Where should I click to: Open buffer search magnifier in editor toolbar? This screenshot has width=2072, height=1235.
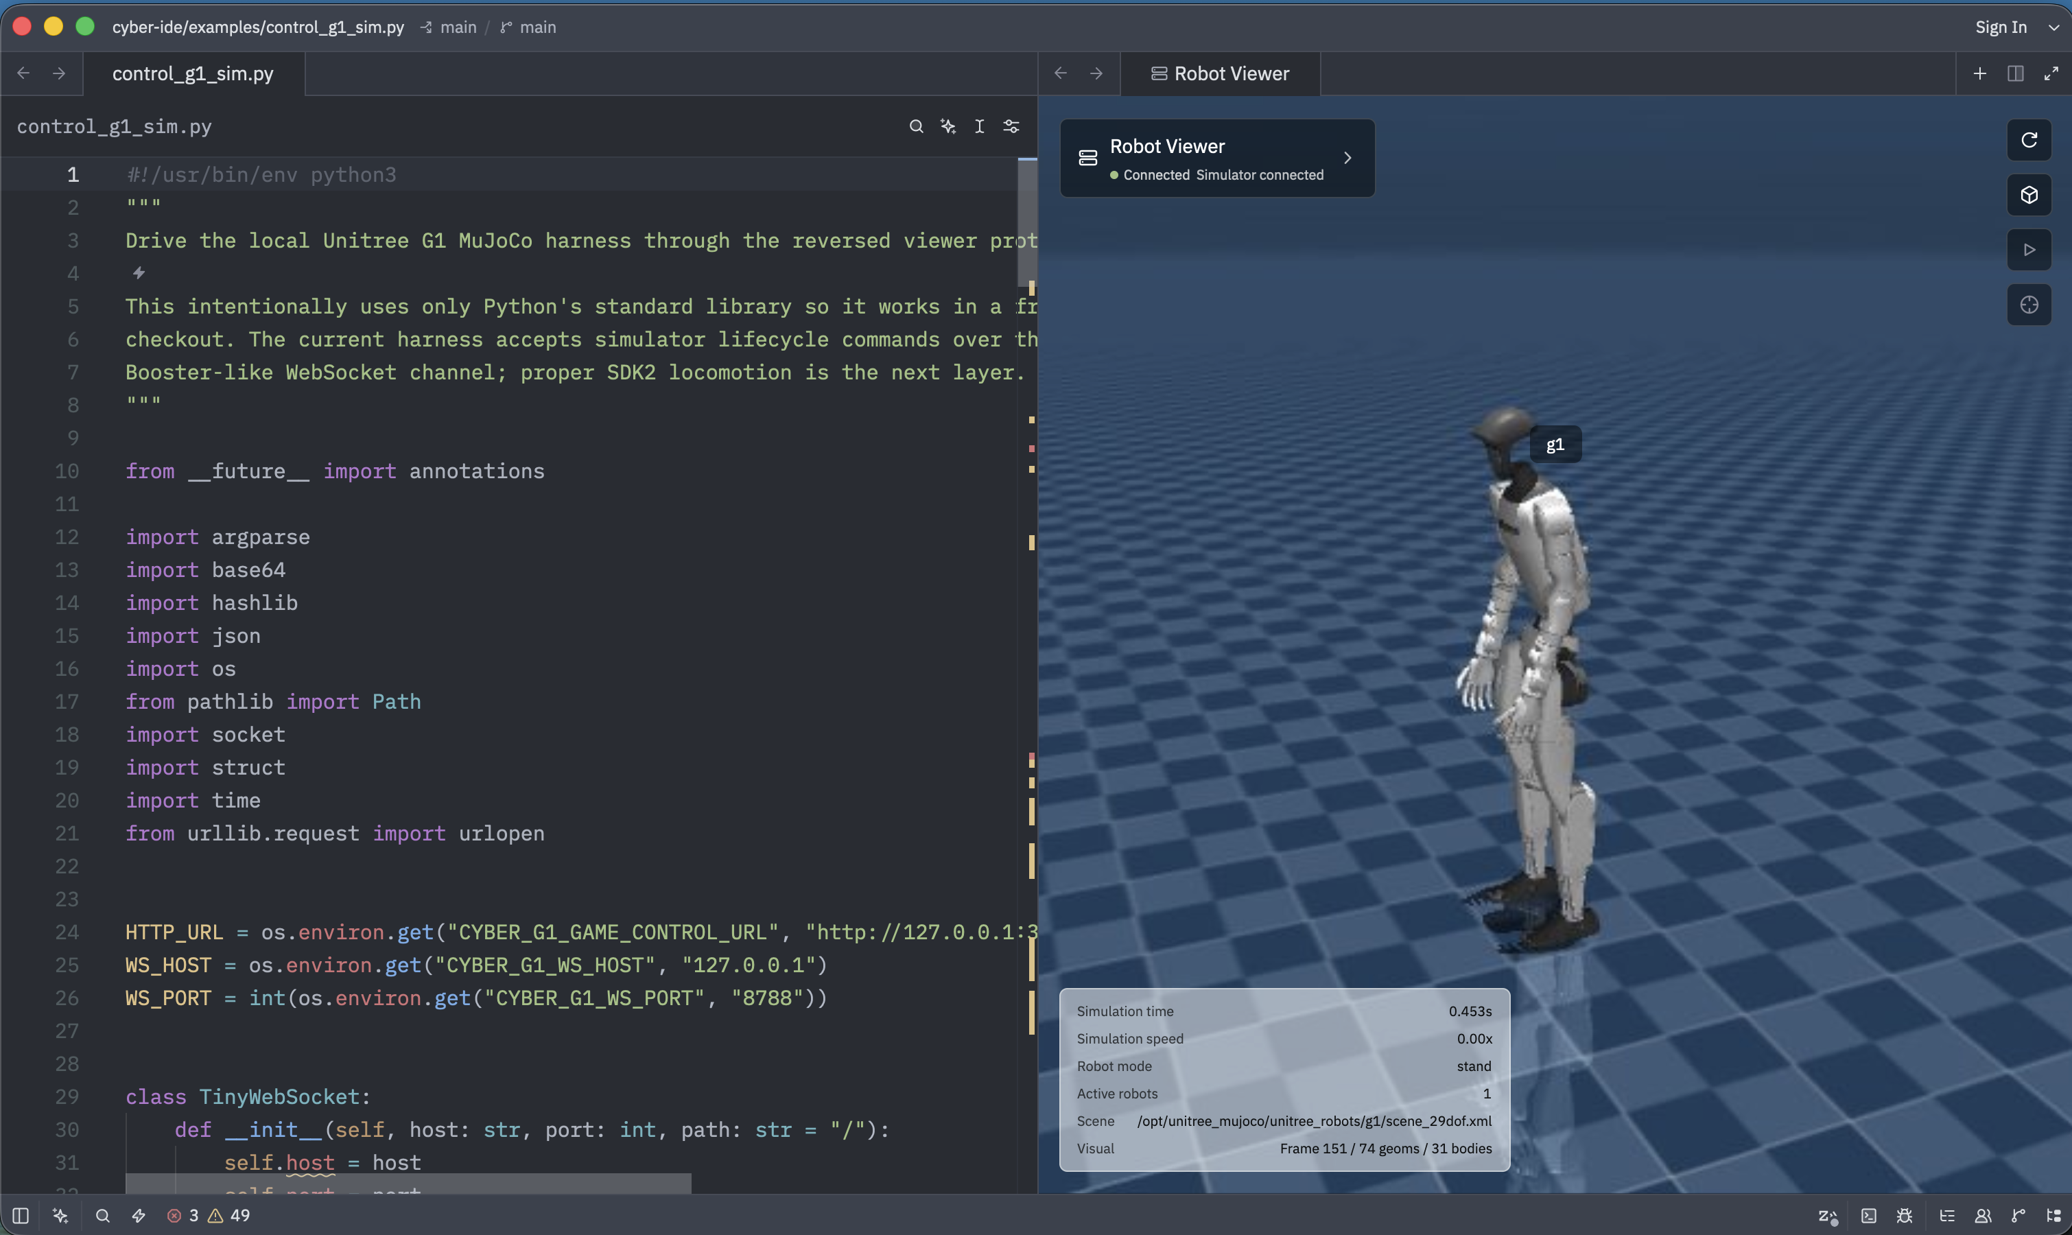(x=916, y=126)
